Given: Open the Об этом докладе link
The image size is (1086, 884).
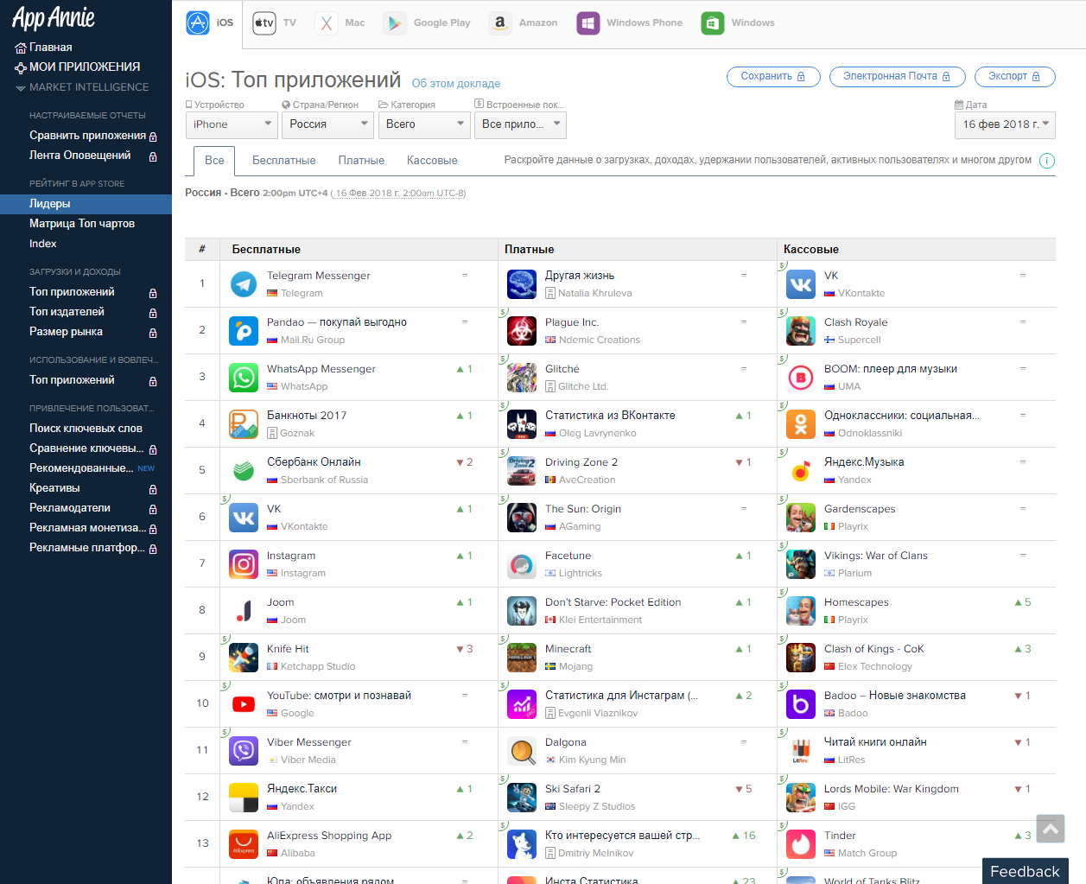Looking at the screenshot, I should [455, 84].
